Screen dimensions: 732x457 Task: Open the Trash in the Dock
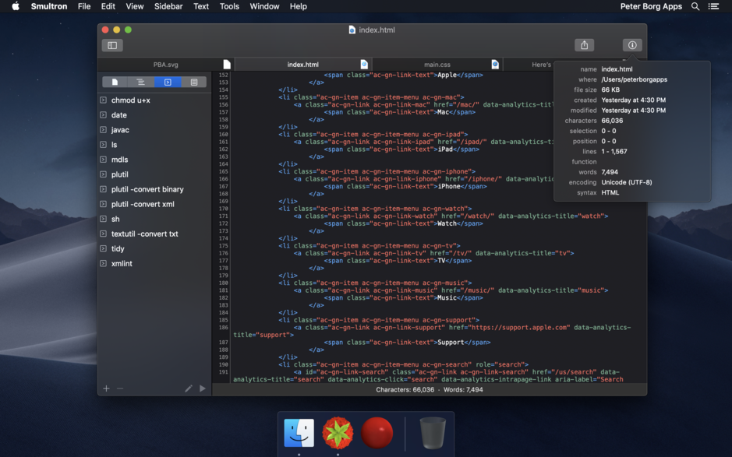pos(433,434)
